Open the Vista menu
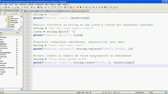Screen dimensions: 168x94 click(16, 4)
